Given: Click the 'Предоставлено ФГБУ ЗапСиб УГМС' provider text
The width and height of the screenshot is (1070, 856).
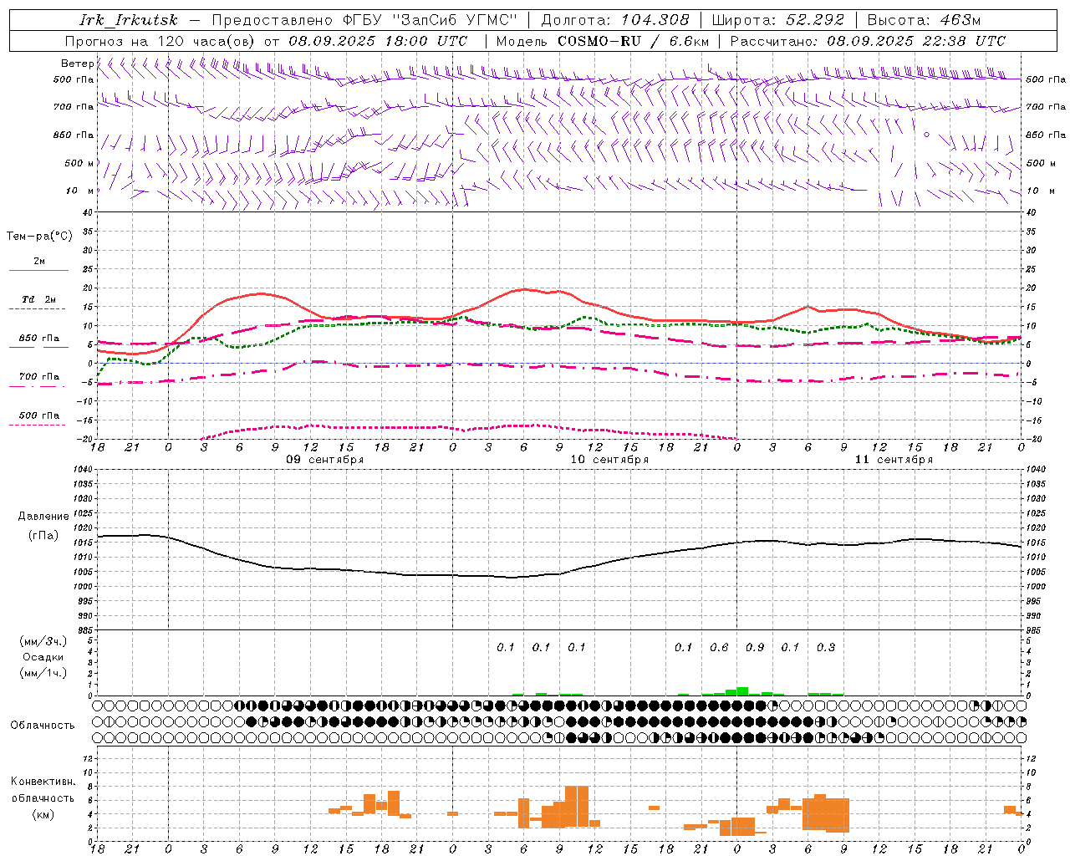Looking at the screenshot, I should pyautogui.click(x=364, y=20).
